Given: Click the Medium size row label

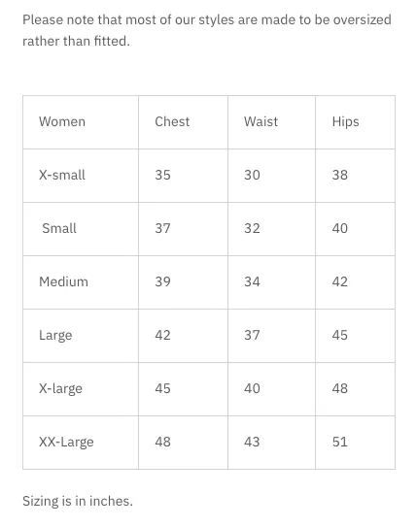Looking at the screenshot, I should 63,281.
